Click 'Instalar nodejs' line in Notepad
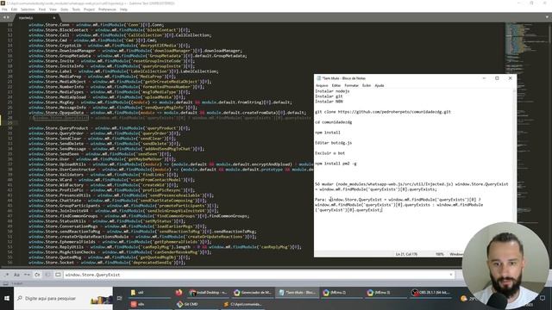Viewport: 552px width, 310px height. pos(332,91)
